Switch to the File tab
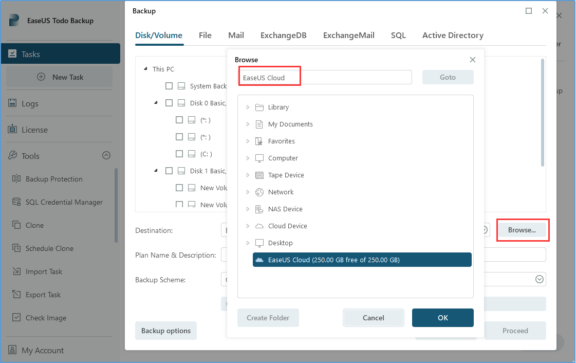The image size is (576, 363). click(205, 35)
